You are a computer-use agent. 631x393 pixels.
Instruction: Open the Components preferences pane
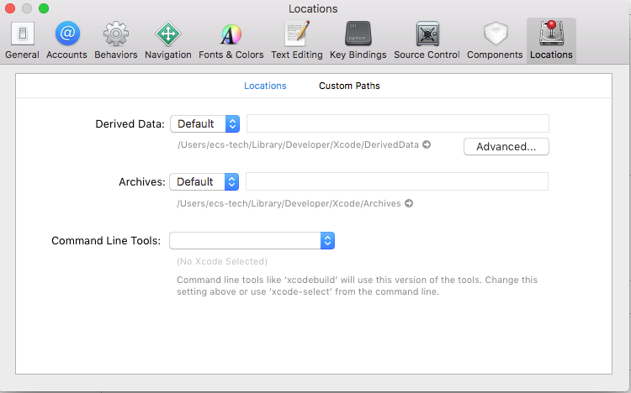(495, 40)
